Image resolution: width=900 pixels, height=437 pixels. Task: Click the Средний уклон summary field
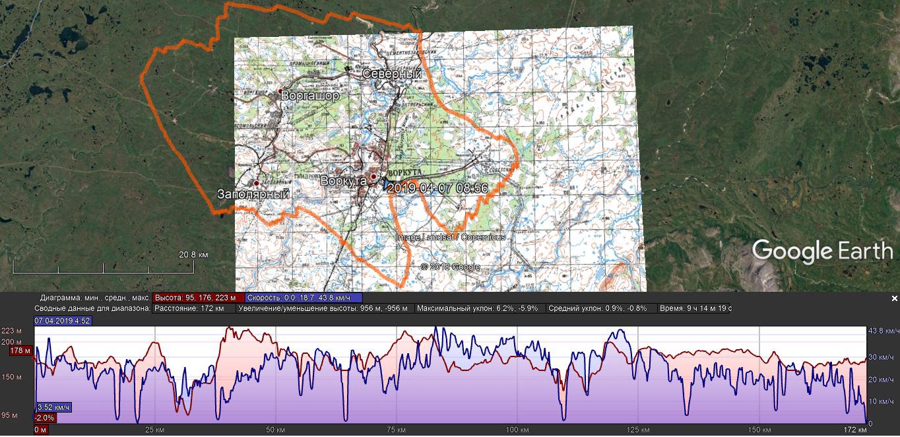[x=602, y=308]
